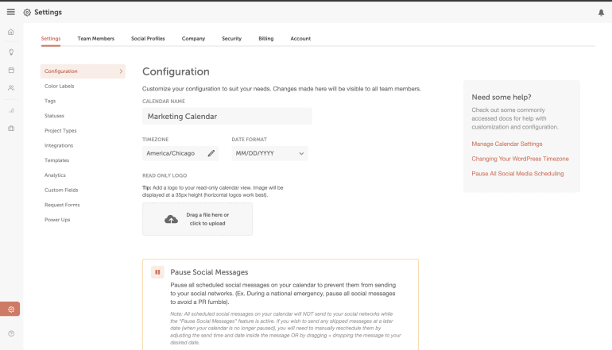Select Color Labels in settings menu

pos(59,86)
